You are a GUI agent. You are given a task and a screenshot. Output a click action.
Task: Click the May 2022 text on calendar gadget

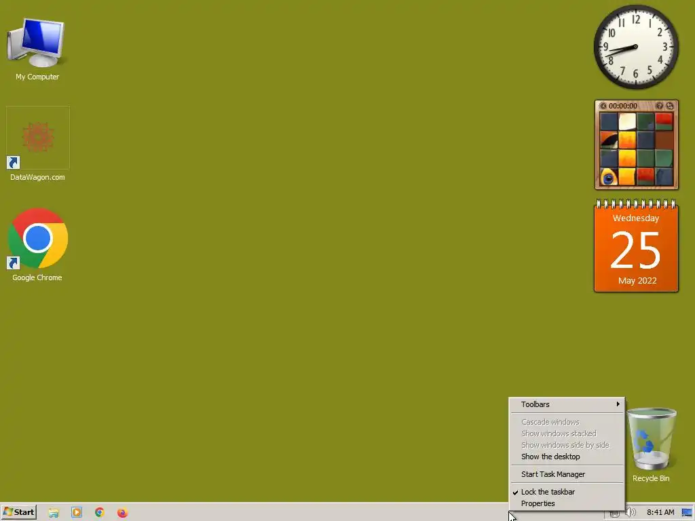point(637,280)
